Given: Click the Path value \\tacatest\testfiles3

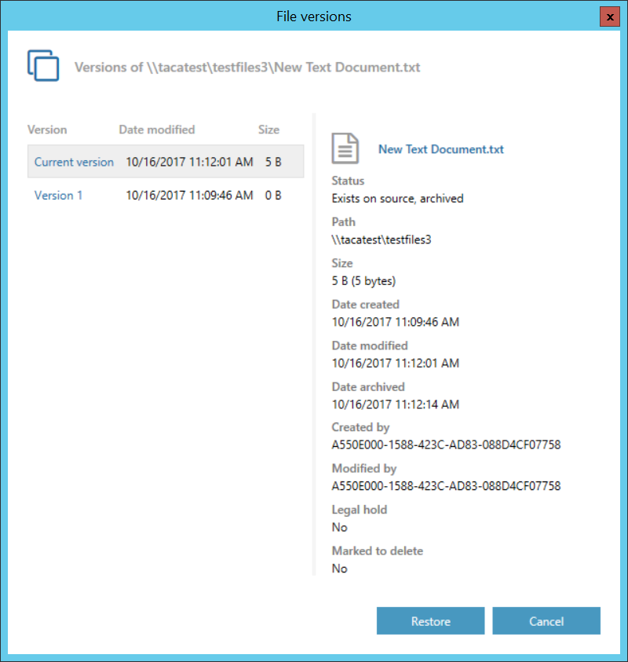Looking at the screenshot, I should (x=381, y=240).
